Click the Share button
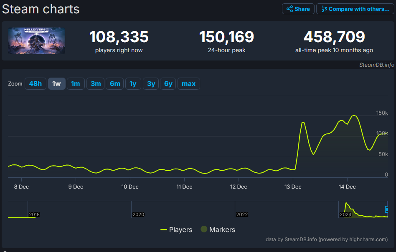Viewport: 396px width, 252px height. coord(298,9)
